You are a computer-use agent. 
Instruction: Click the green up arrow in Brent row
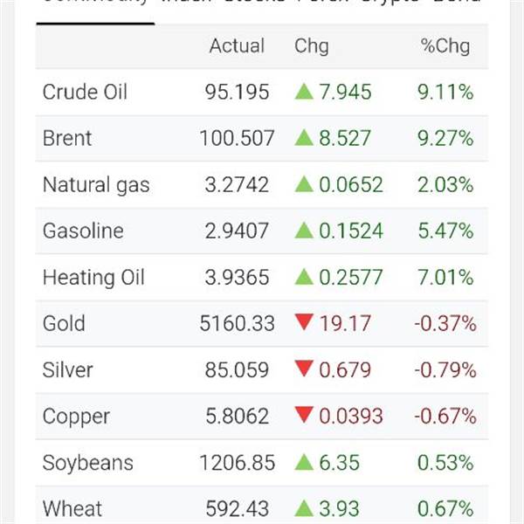click(304, 138)
